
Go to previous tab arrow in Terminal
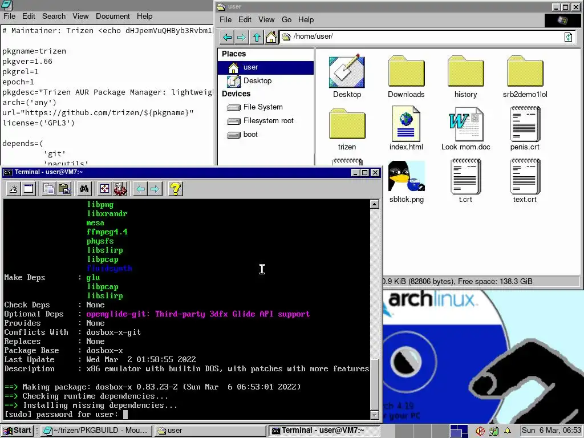[x=140, y=189]
